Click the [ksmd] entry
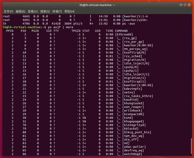 (x=128, y=118)
